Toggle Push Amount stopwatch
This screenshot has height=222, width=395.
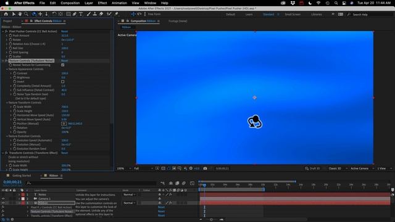[x=10, y=36]
